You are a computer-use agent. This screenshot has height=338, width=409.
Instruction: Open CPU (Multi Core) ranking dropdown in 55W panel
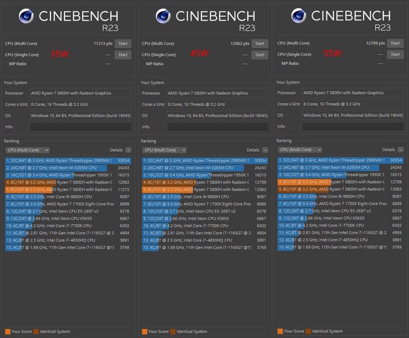pos(310,149)
